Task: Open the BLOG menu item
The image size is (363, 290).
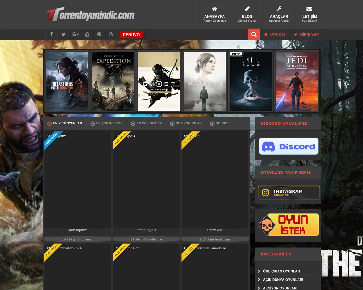Action: (x=247, y=14)
